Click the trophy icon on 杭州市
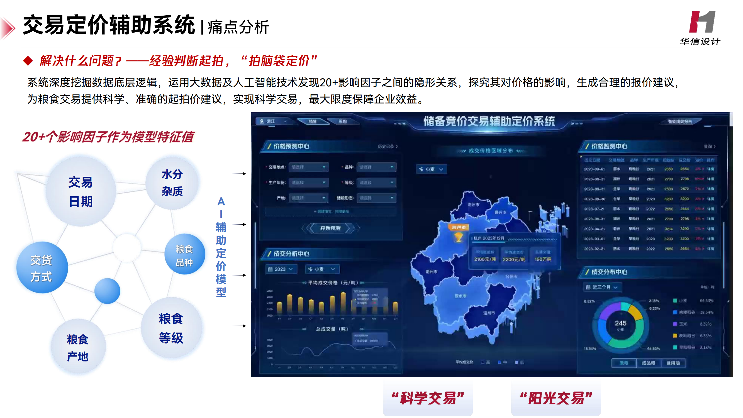The image size is (743, 418). [x=459, y=237]
